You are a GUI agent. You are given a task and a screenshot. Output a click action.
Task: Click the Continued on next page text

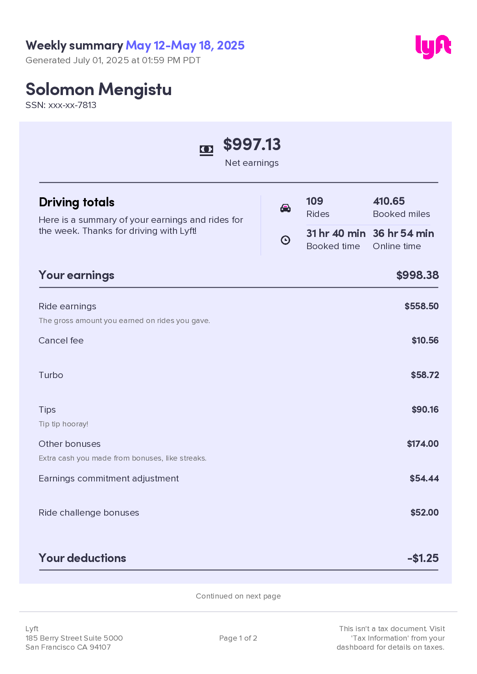[238, 596]
